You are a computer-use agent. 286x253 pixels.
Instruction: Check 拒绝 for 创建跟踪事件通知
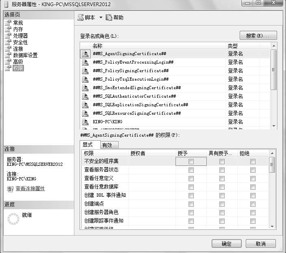pyautogui.click(x=253, y=221)
